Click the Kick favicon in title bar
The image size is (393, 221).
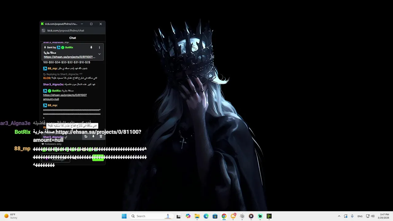tap(42, 24)
